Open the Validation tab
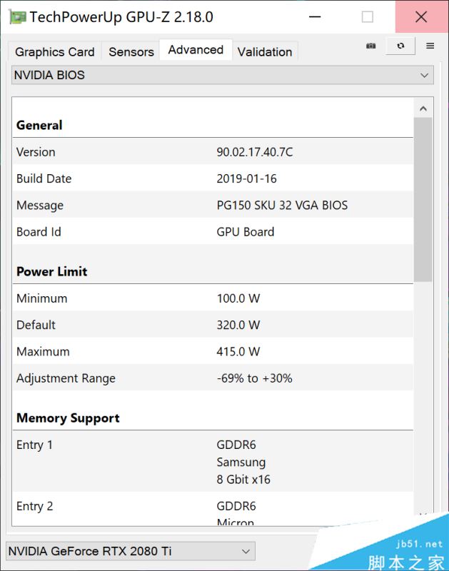 pyautogui.click(x=265, y=51)
